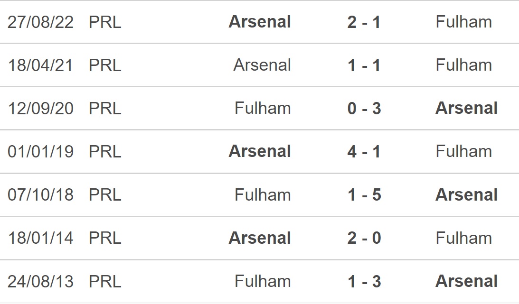Select the 27/08/22 match date

tap(40, 22)
